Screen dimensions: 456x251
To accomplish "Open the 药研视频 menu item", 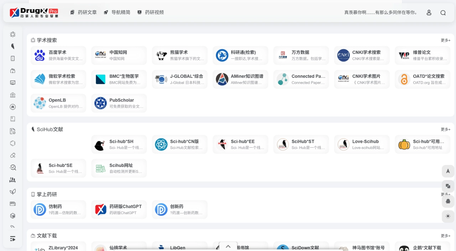I will click(150, 12).
